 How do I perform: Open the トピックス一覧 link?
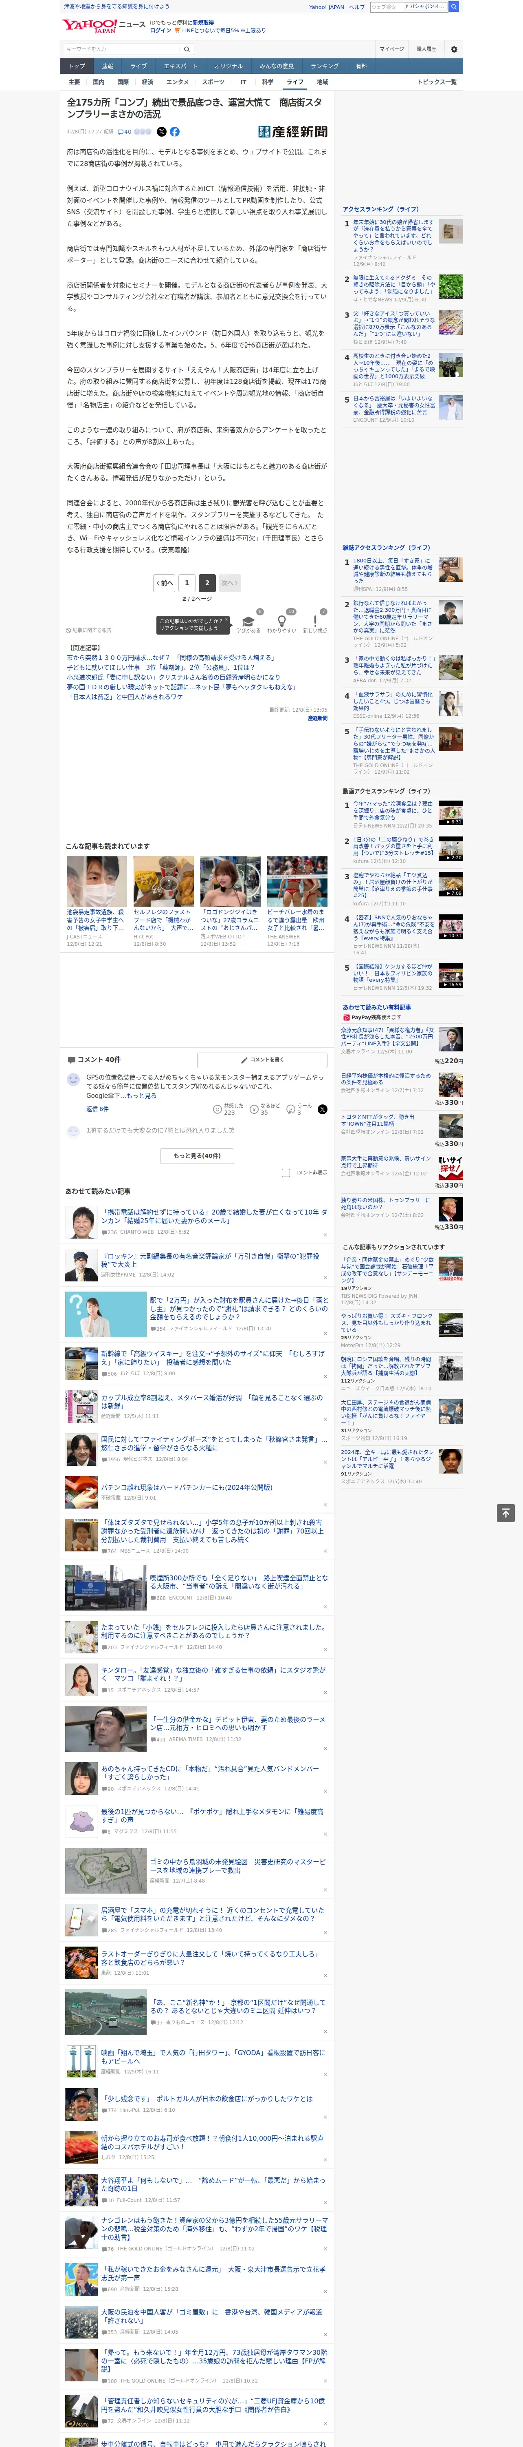tap(437, 82)
